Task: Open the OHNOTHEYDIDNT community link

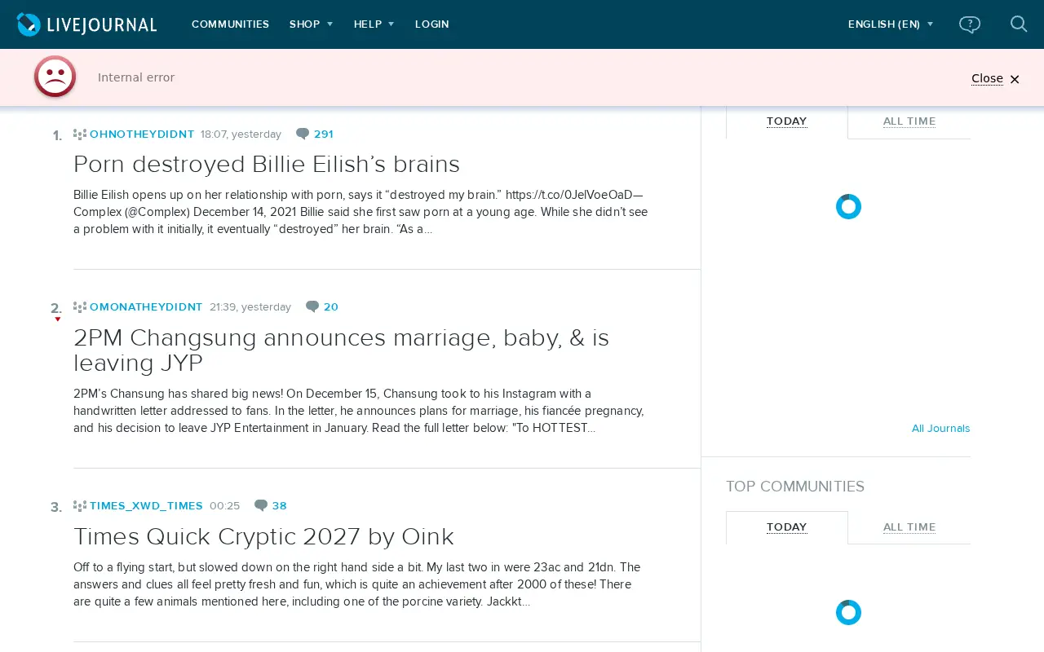Action: pyautogui.click(x=142, y=134)
